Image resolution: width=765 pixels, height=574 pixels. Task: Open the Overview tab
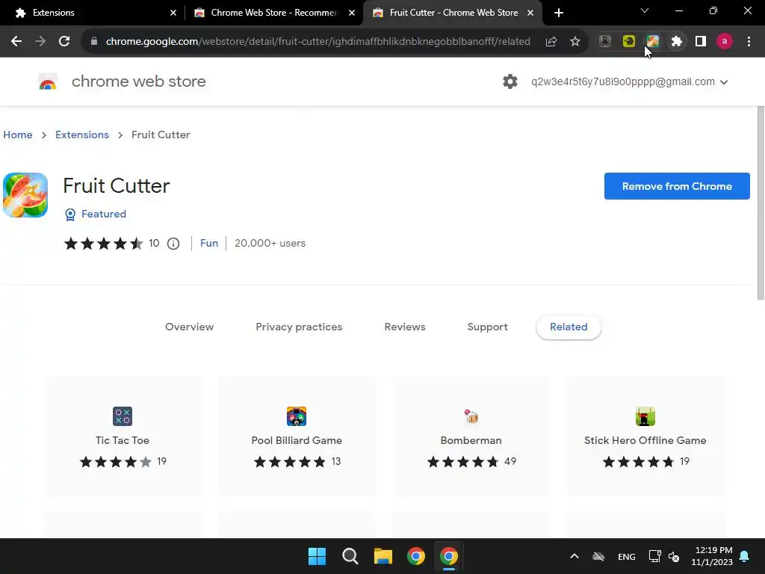pos(189,327)
